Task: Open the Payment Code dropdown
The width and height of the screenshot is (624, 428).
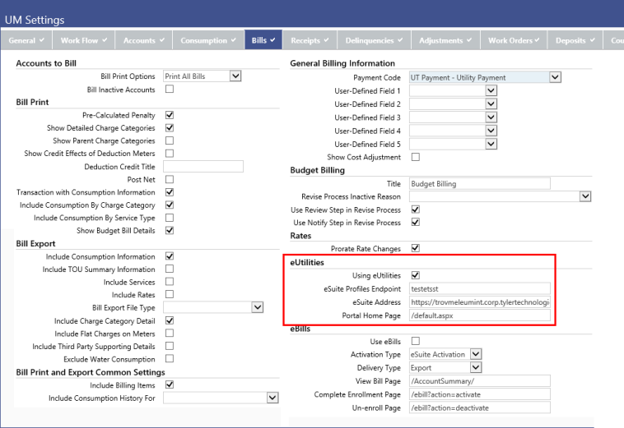Action: pos(555,77)
